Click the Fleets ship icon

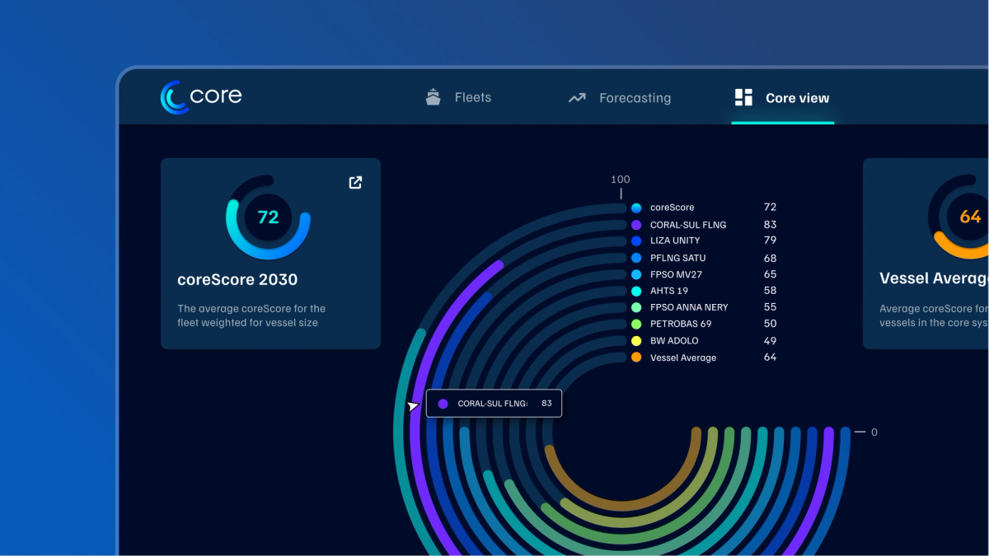(x=434, y=97)
